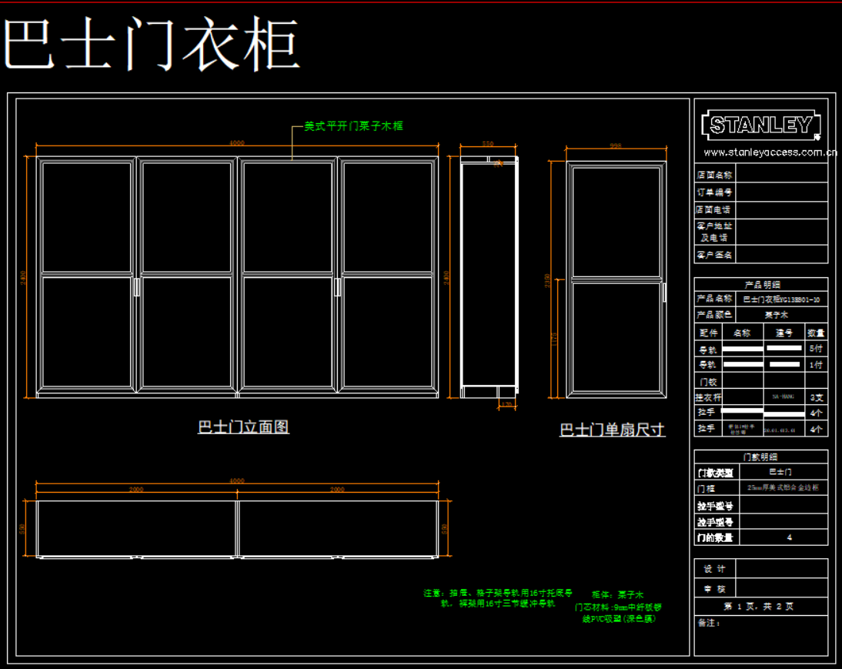Click the door quantity value 4
The height and width of the screenshot is (669, 842).
pos(789,537)
